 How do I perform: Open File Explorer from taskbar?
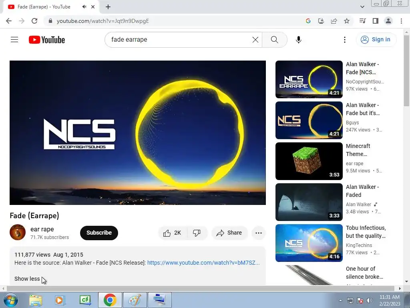[36, 300]
